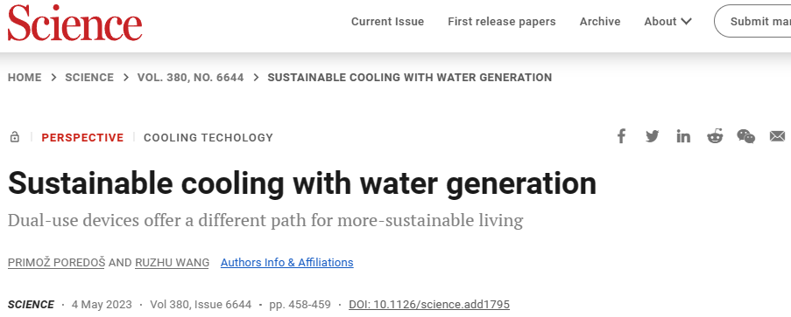Screen dimensions: 791x317
Task: Share article on Facebook icon
Action: pyautogui.click(x=621, y=136)
